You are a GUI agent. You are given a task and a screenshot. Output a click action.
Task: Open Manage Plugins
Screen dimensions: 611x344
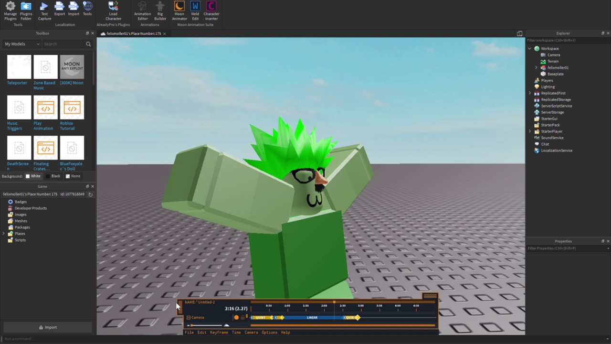tap(10, 11)
